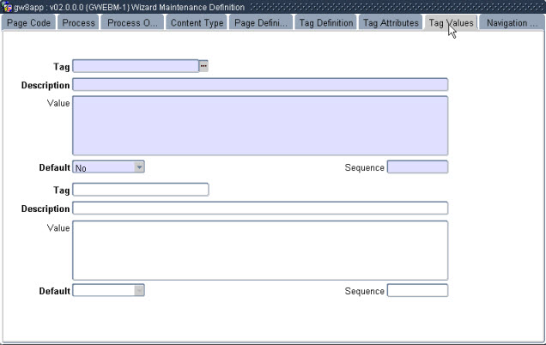
Task: Click the gw8app window title icon
Action: (x=7, y=7)
